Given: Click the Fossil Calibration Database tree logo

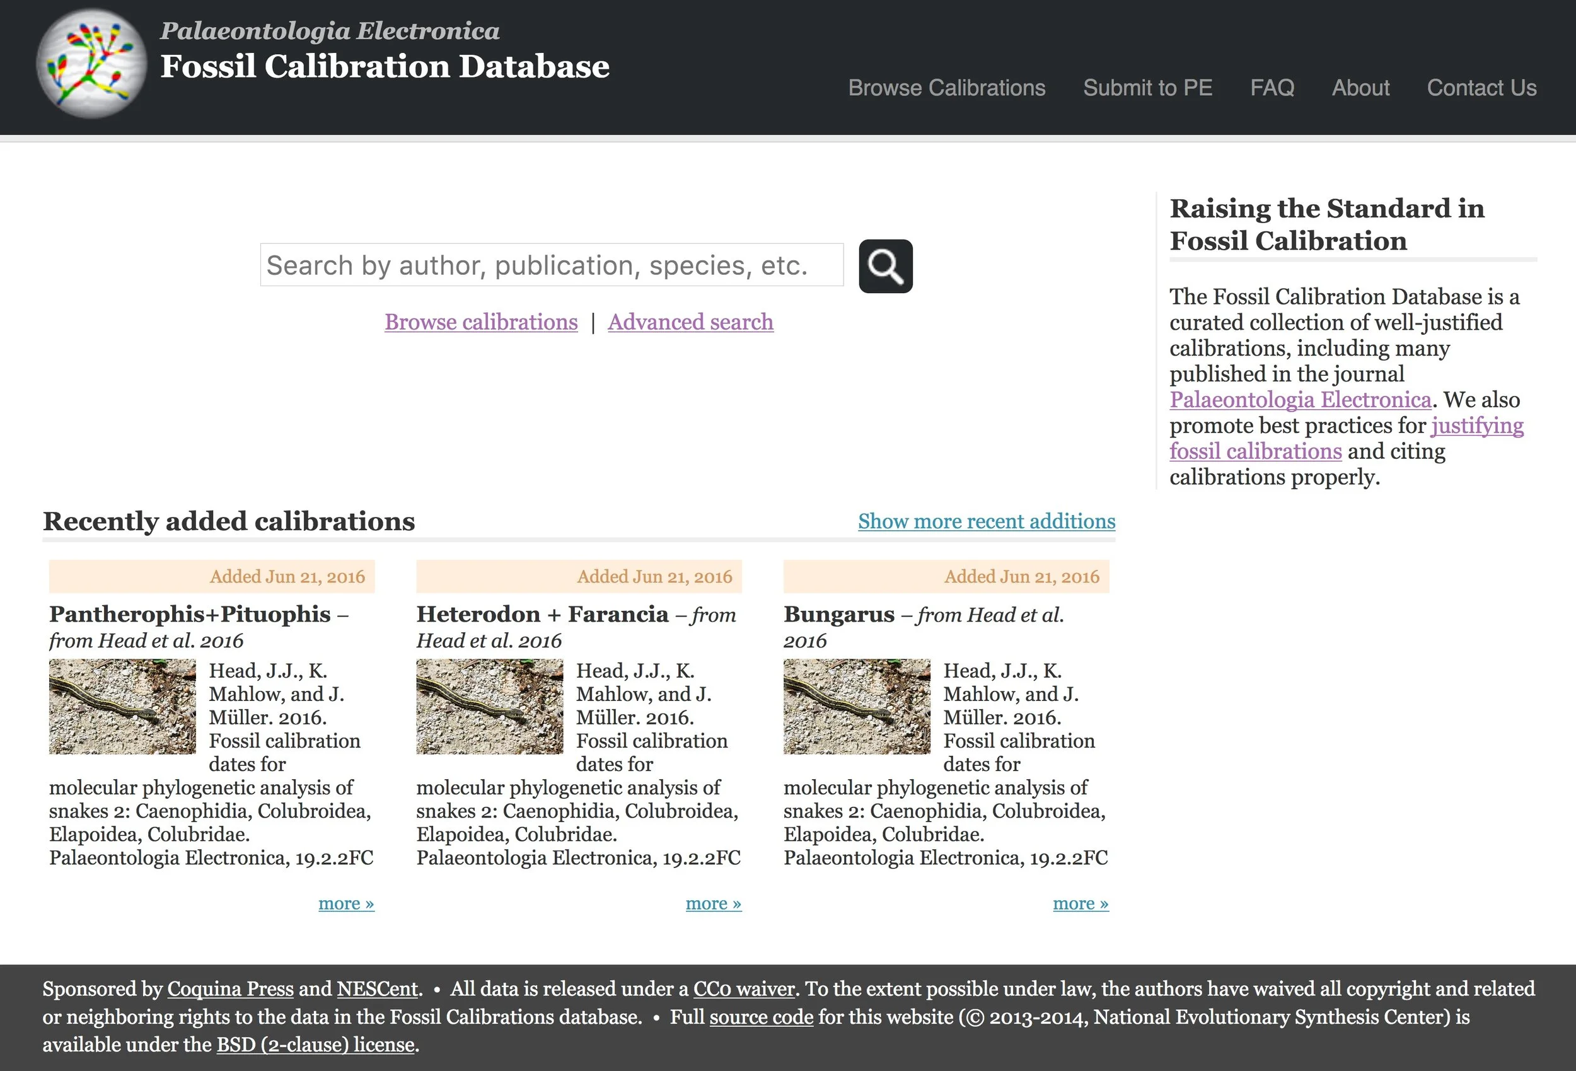Looking at the screenshot, I should coord(91,63).
